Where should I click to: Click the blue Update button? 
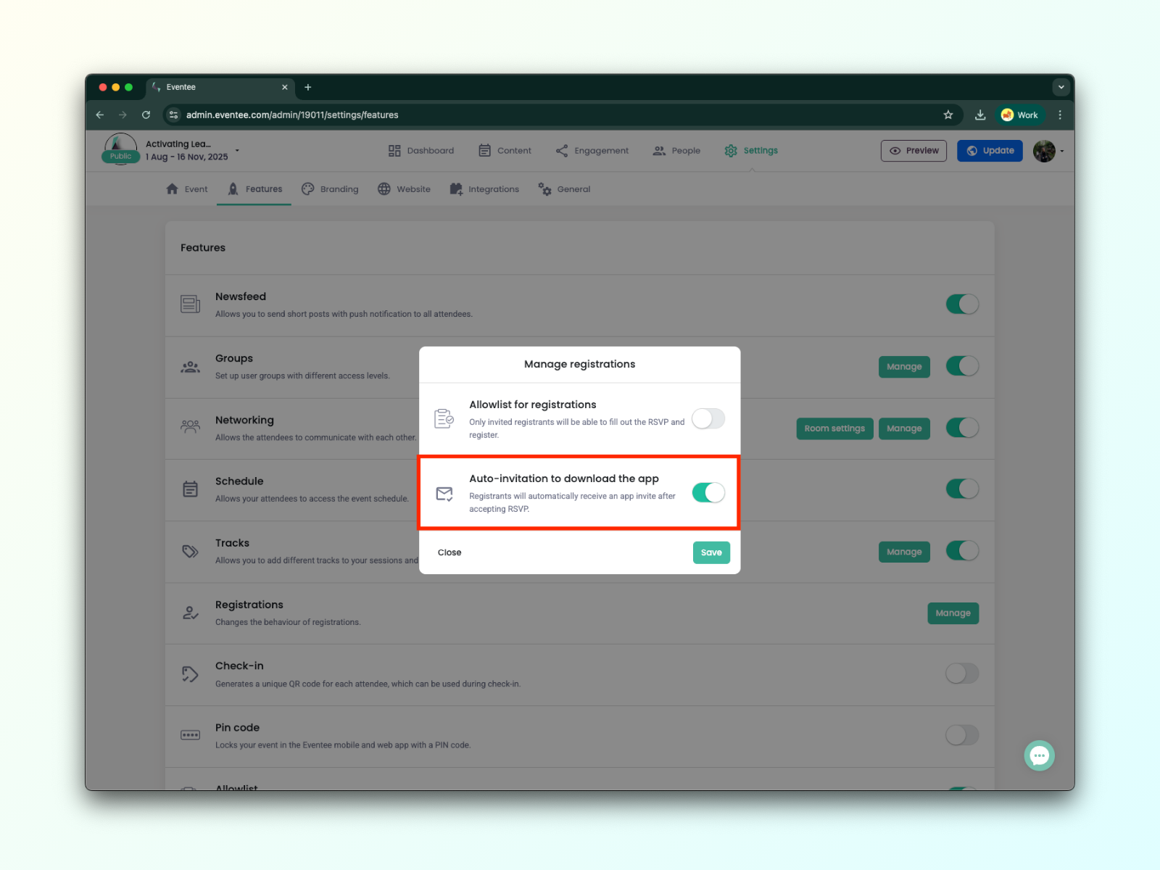coord(990,151)
